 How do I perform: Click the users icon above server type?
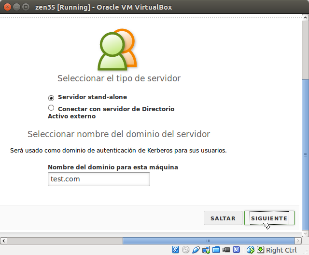117,50
